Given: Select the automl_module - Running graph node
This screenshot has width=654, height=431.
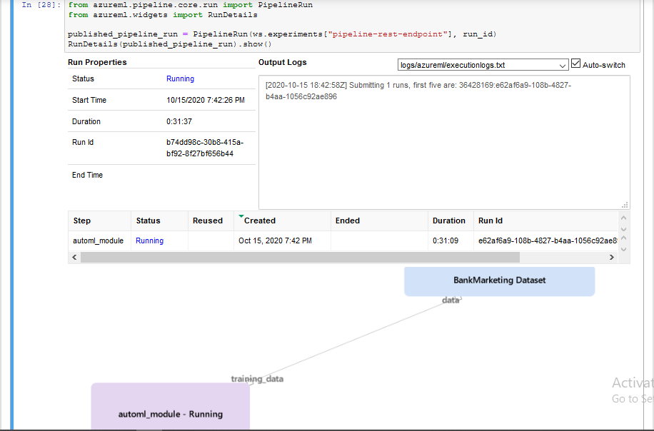Looking at the screenshot, I should pos(170,407).
